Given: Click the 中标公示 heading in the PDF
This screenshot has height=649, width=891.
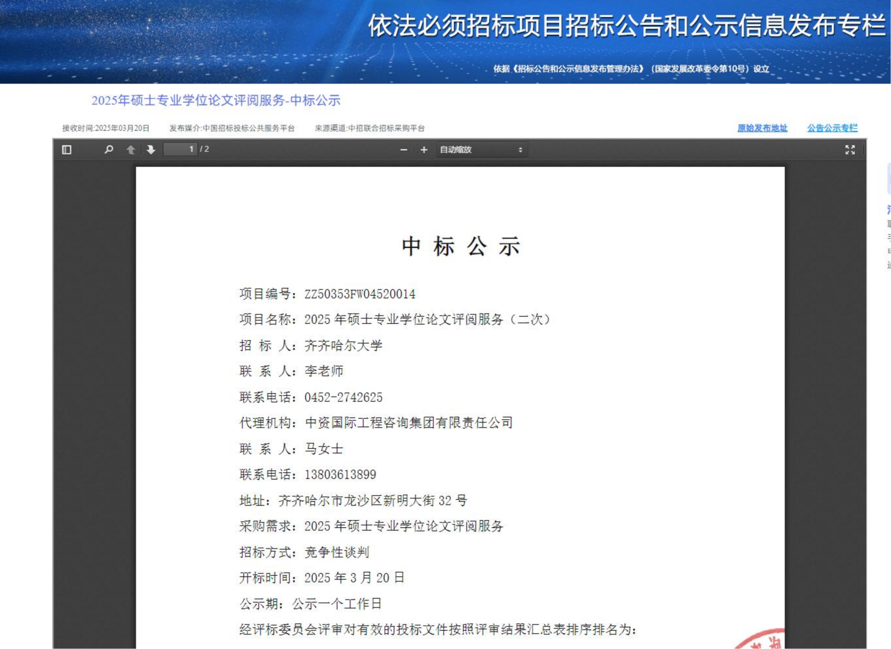Looking at the screenshot, I should tap(460, 246).
